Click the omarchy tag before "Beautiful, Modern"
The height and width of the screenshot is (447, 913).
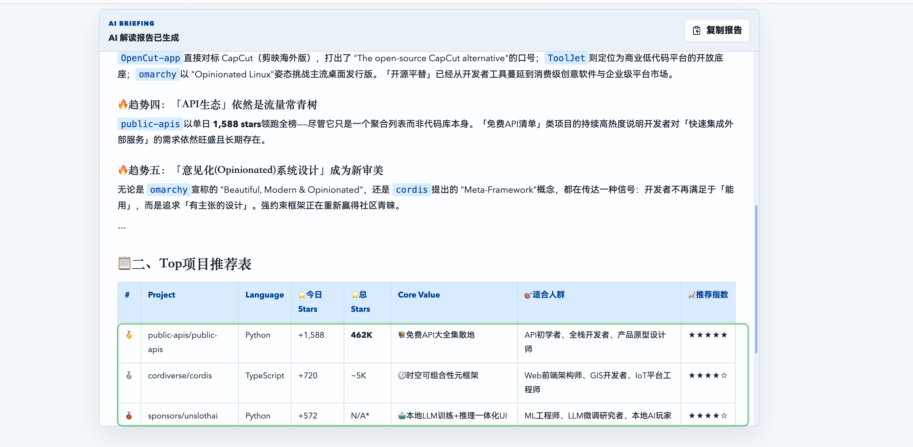(168, 189)
